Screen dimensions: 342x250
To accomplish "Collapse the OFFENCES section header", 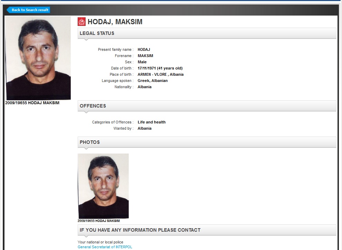I will pos(207,106).
